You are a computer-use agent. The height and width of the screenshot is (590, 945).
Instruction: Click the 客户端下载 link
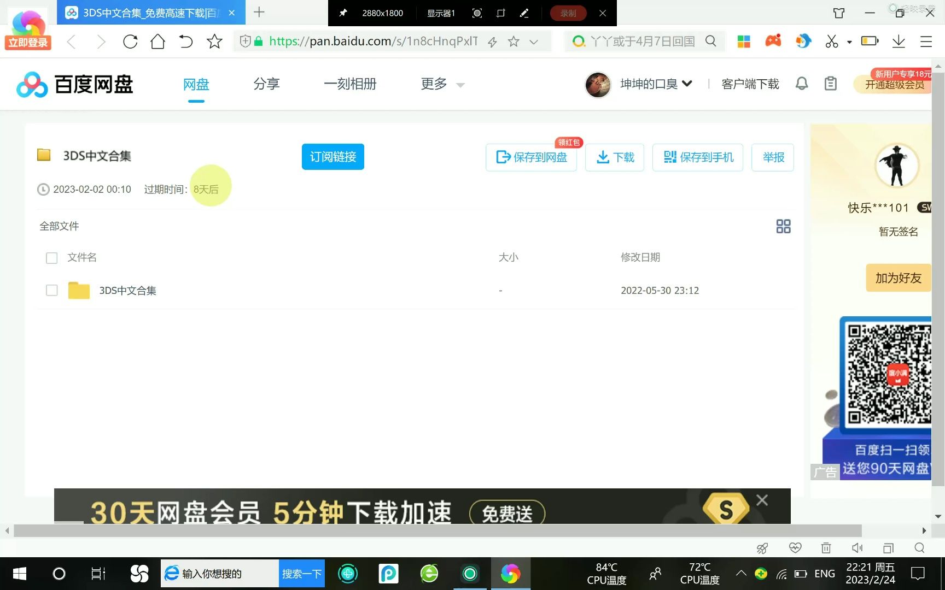pyautogui.click(x=750, y=84)
